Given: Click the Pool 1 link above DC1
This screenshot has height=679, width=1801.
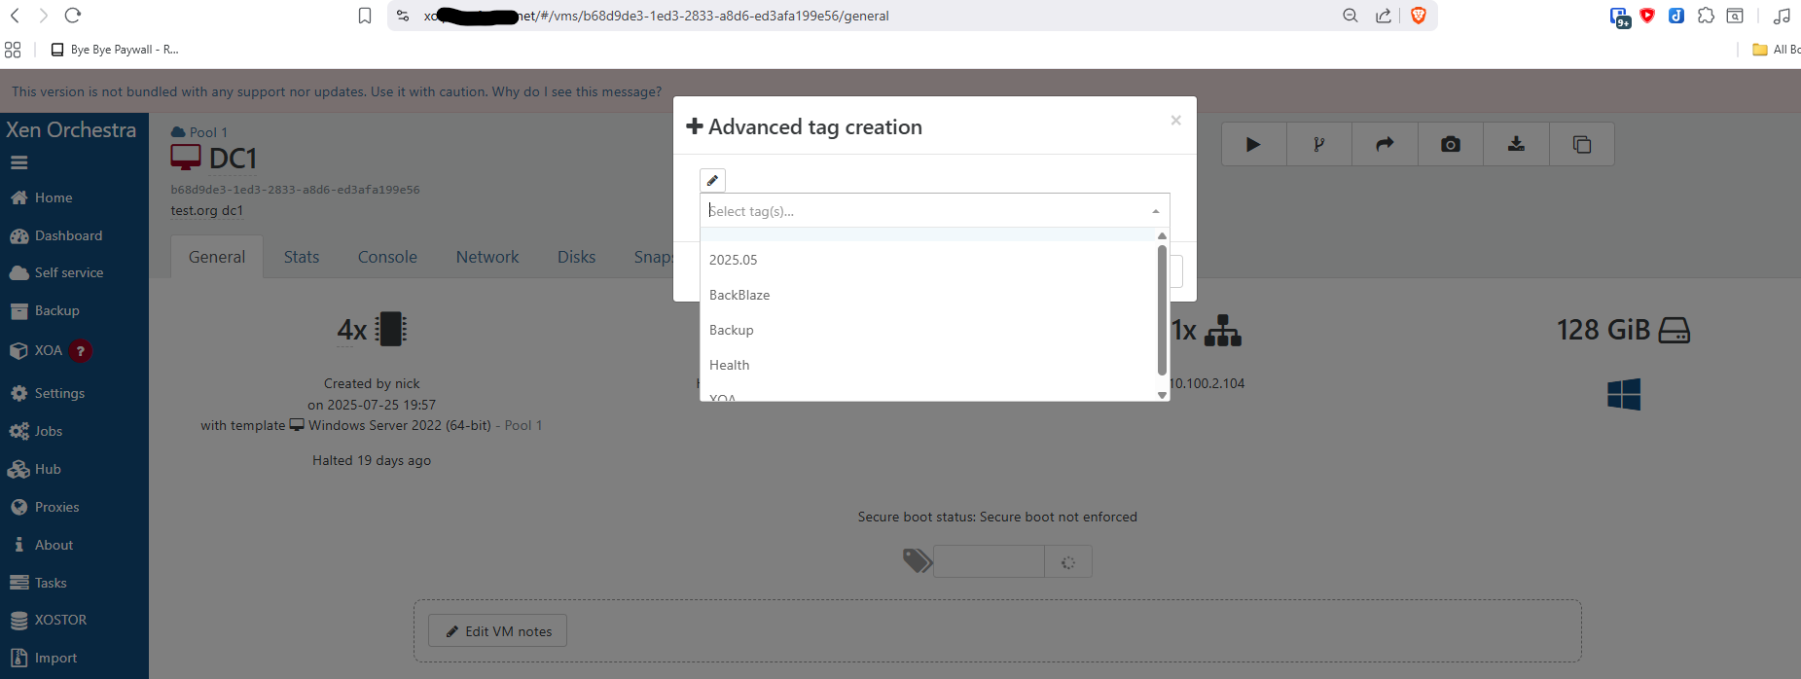Looking at the screenshot, I should coord(207,132).
